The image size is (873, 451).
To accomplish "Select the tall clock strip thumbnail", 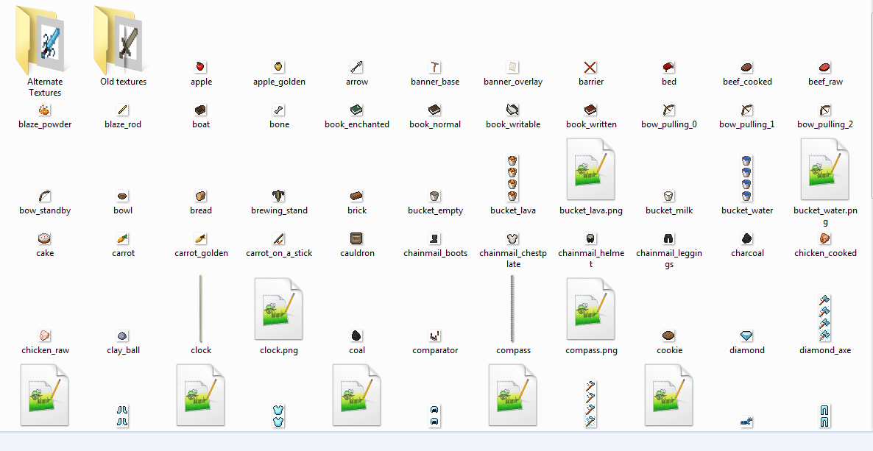I will point(200,308).
